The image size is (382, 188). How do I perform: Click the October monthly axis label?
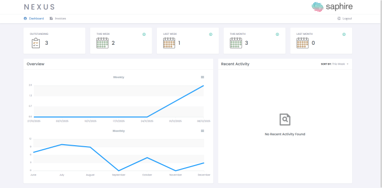(x=147, y=175)
